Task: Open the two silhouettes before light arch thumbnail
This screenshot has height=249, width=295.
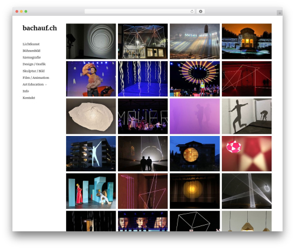Action: coord(143,154)
